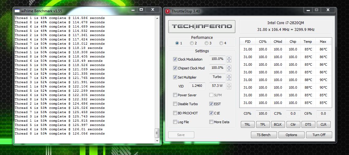Image resolution: width=349 pixels, height=155 pixels.
Task: Uncheck the C1E checkbox
Action: pos(211,113)
